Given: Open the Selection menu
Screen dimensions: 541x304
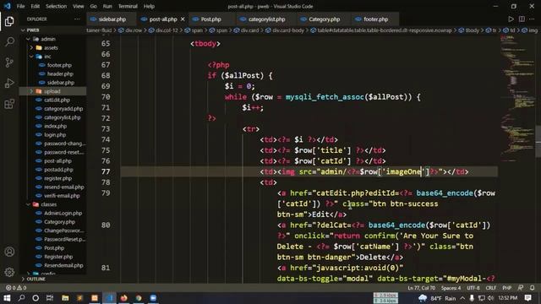Looking at the screenshot, I should click(57, 6).
